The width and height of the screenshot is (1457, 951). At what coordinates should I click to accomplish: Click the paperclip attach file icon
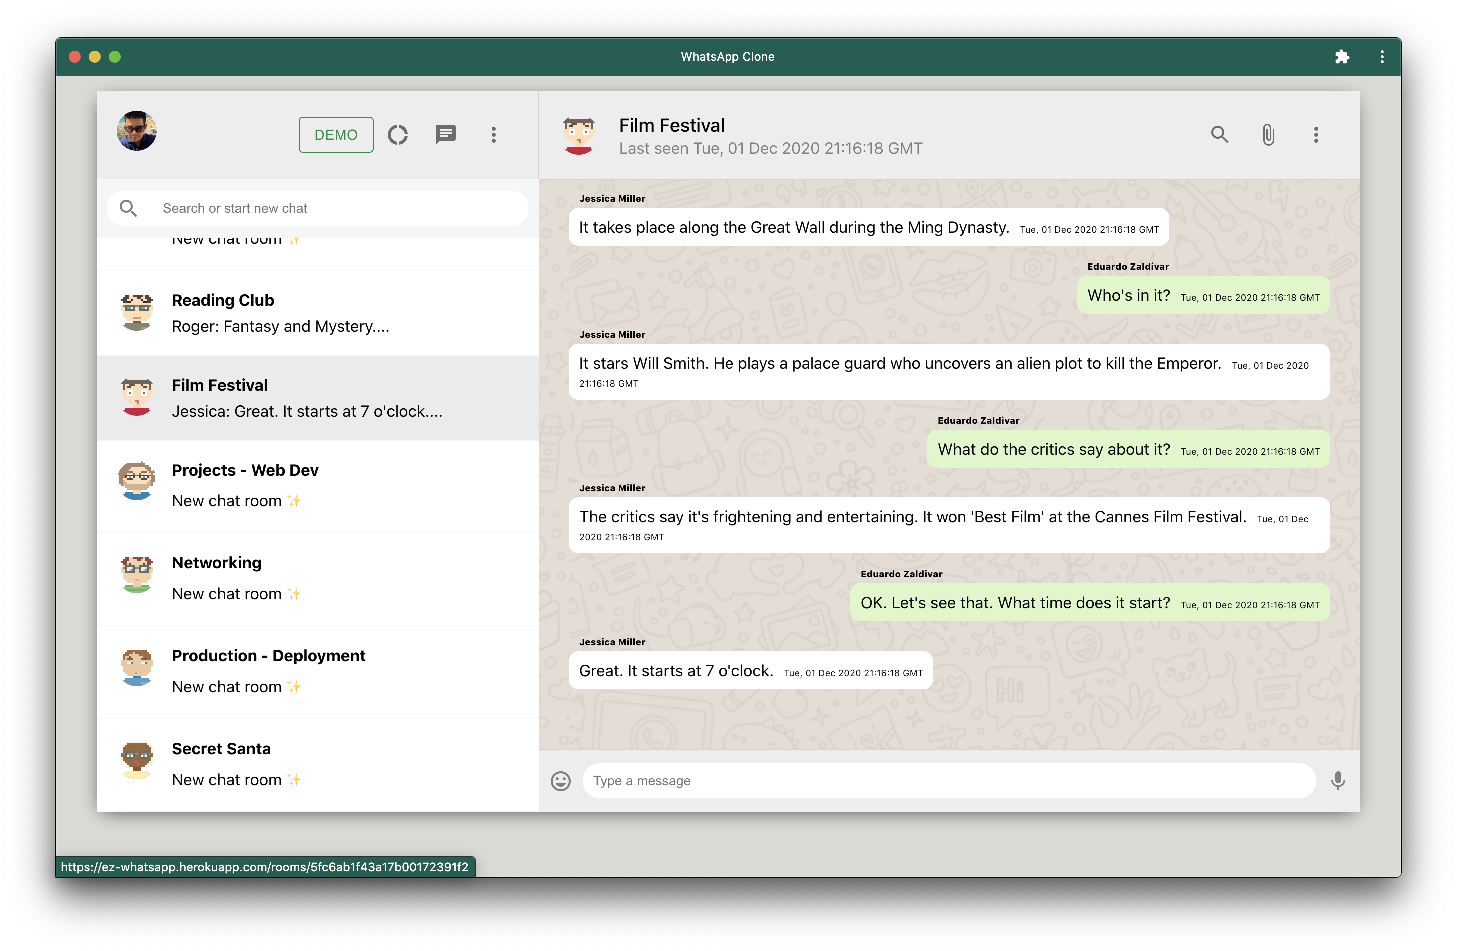tap(1267, 135)
